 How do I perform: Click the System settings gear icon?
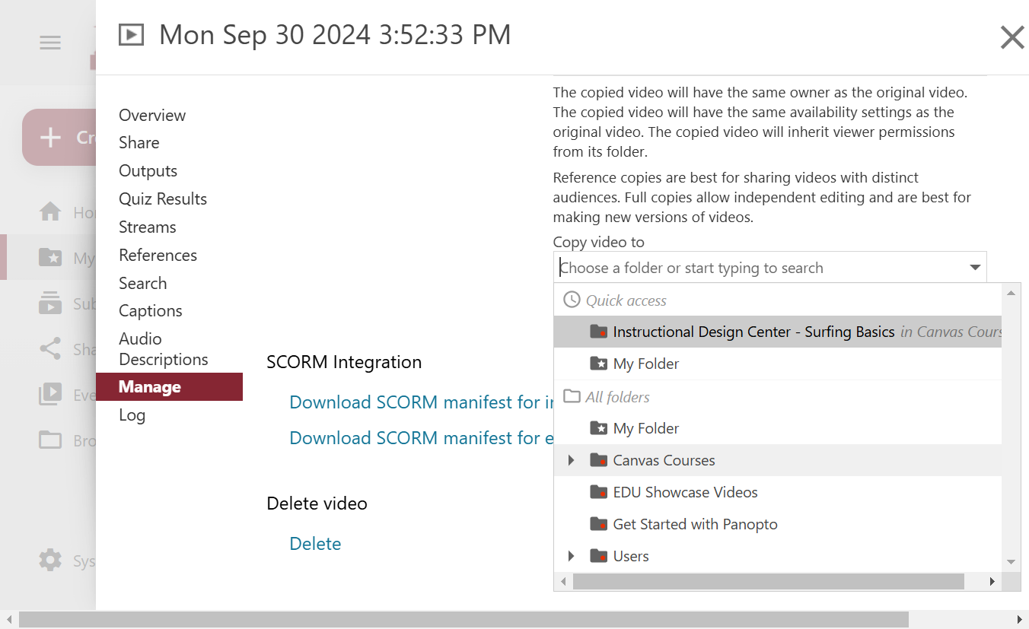pos(50,561)
